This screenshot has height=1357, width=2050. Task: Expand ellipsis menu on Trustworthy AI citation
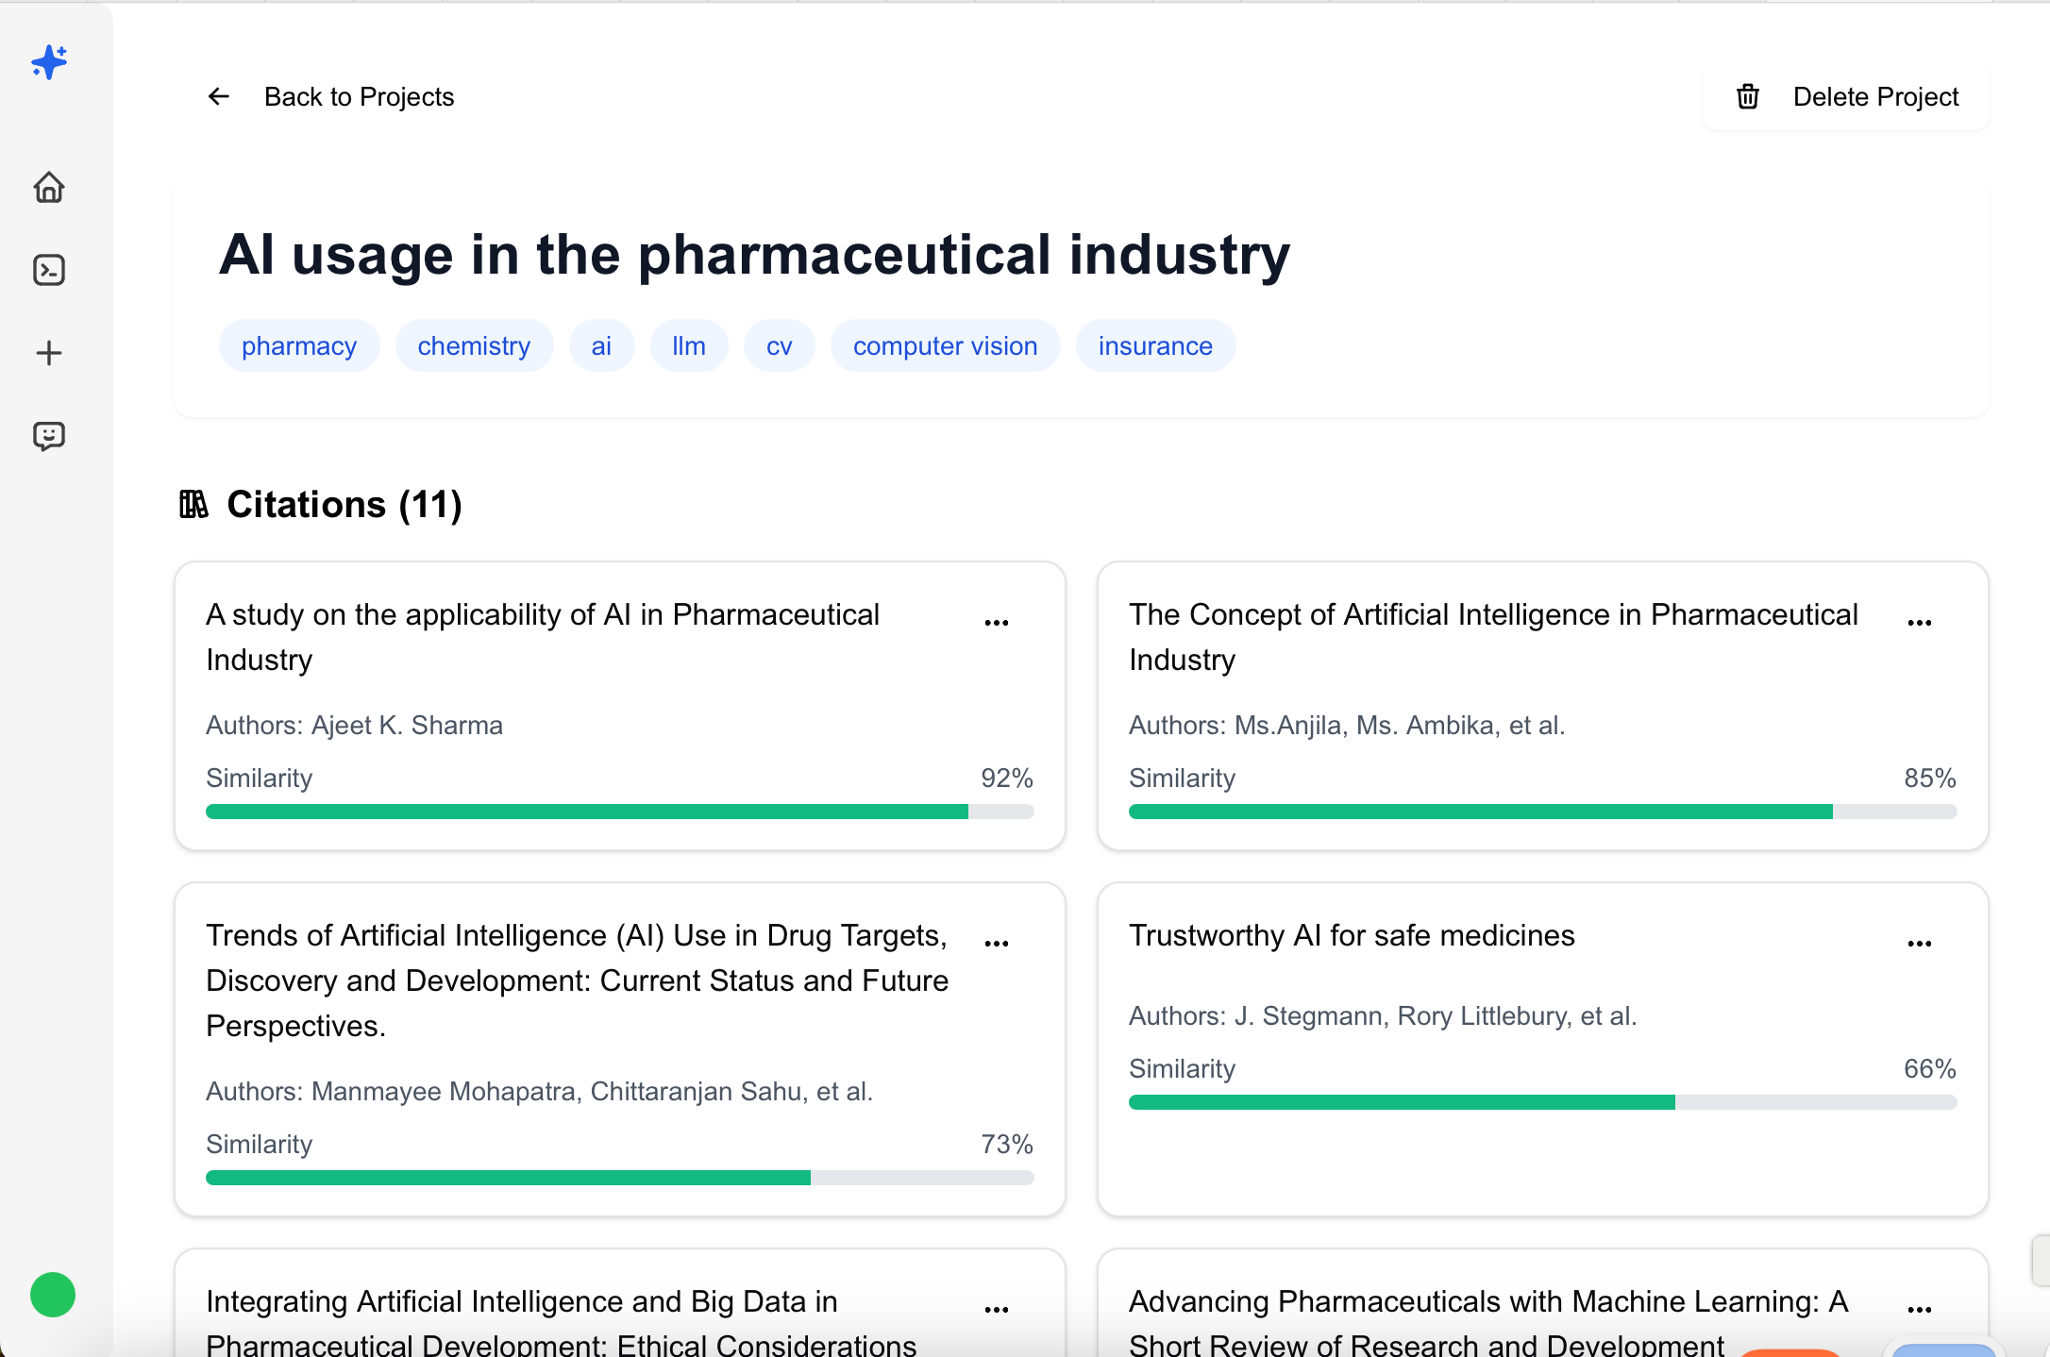(x=1920, y=944)
